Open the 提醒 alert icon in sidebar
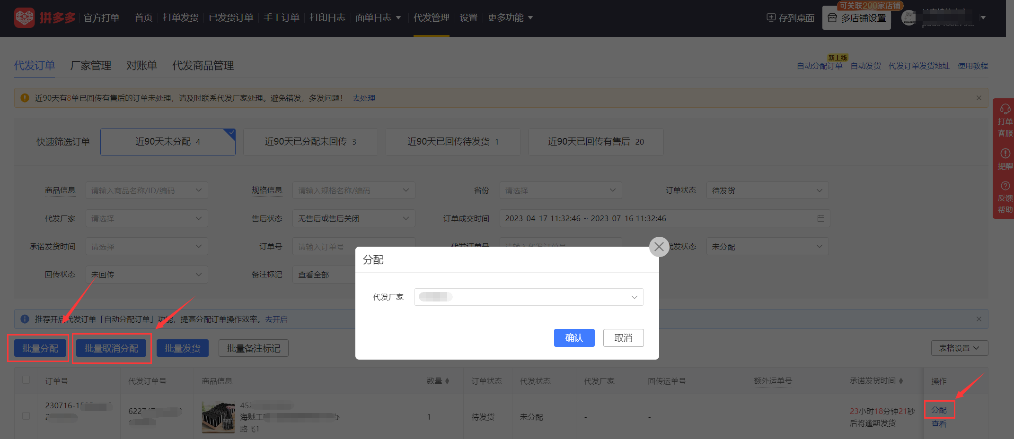Viewport: 1014px width, 439px height. (x=1005, y=154)
